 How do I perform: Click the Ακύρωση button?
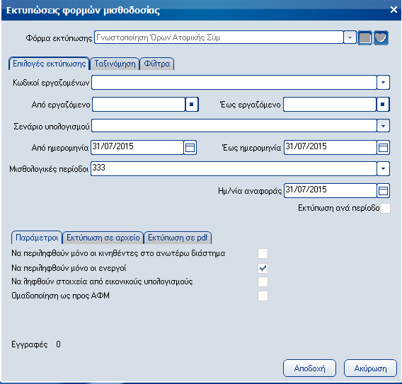point(370,368)
